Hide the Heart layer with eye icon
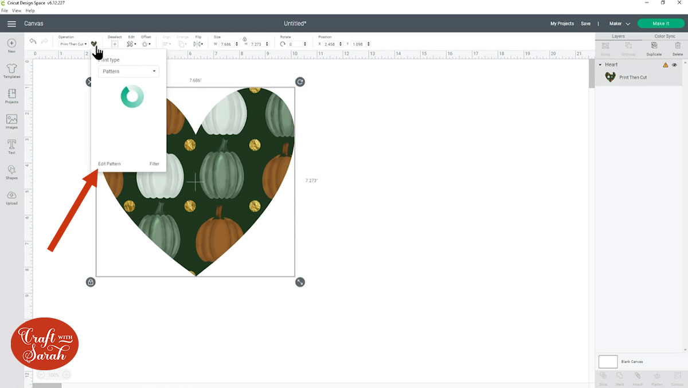The image size is (688, 388). [674, 65]
